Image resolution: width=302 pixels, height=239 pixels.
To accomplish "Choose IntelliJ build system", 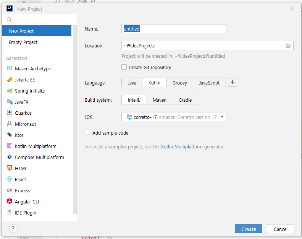I will pyautogui.click(x=134, y=100).
